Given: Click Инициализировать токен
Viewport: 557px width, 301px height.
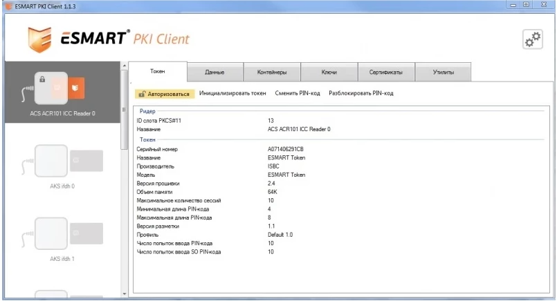Looking at the screenshot, I should [x=232, y=93].
